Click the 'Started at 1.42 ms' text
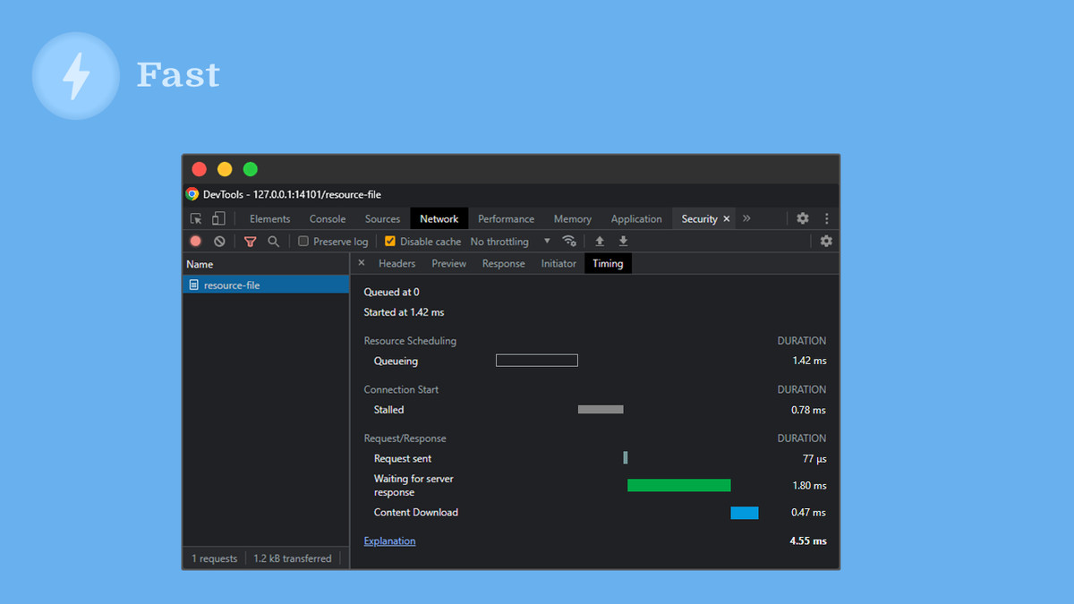Viewport: 1074px width, 604px height. click(404, 312)
